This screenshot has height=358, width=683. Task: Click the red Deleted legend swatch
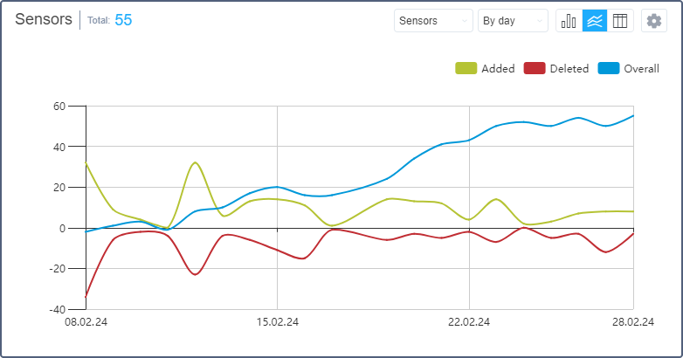click(535, 68)
